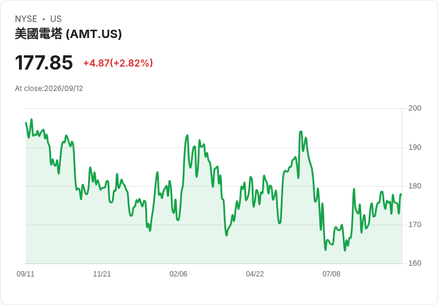Click the stock title 美國電塔 (AMT.US)
The height and width of the screenshot is (305, 438).
point(68,34)
